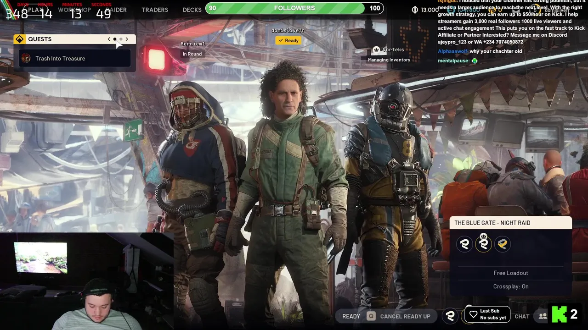This screenshot has height=330, width=588.
Task: Go to previous quest page arrow
Action: click(x=109, y=39)
